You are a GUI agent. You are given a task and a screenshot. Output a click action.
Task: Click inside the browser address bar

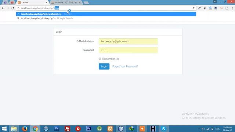coord(106,8)
